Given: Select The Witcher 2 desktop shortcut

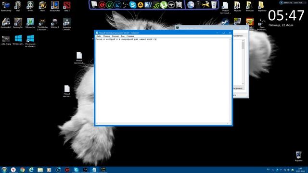Looking at the screenshot, I should pyautogui.click(x=42, y=25).
